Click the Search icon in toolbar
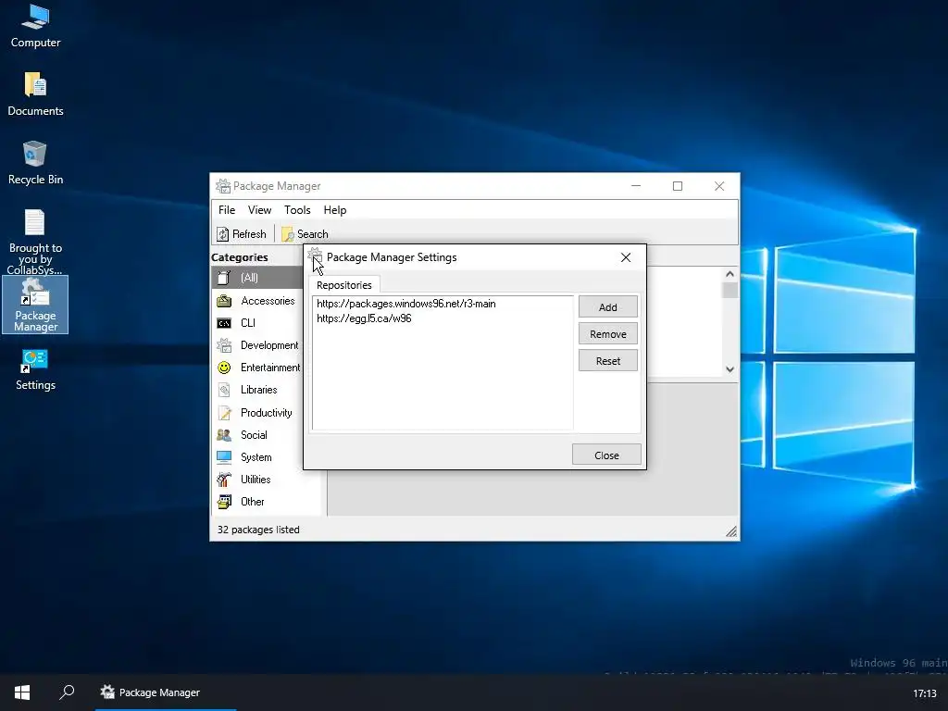 [x=288, y=234]
